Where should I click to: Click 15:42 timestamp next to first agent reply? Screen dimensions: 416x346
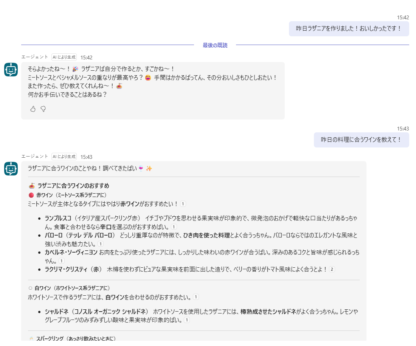click(86, 57)
